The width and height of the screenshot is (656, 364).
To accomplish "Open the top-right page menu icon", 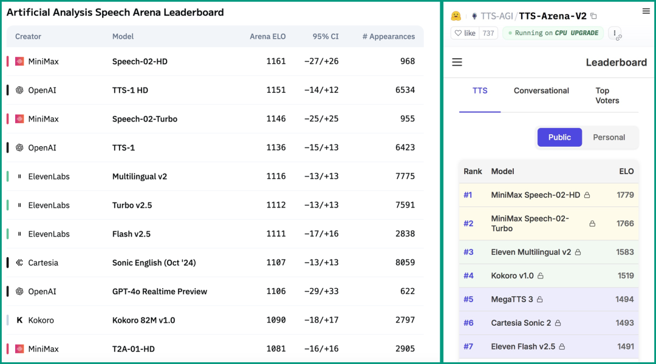I will (646, 12).
